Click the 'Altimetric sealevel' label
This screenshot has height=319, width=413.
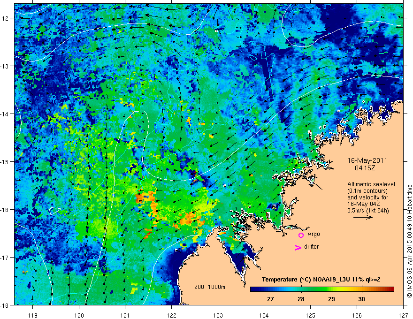click(x=371, y=184)
